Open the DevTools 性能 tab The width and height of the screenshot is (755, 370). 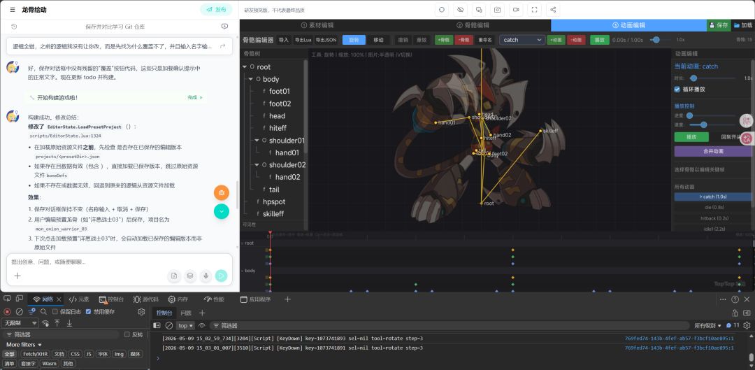215,299
